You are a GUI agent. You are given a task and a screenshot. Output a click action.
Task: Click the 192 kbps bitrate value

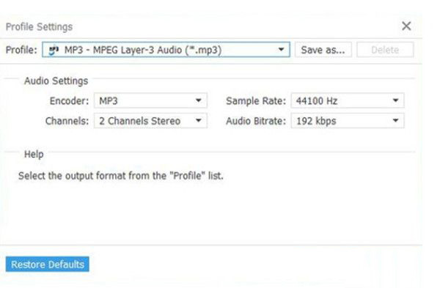click(316, 121)
